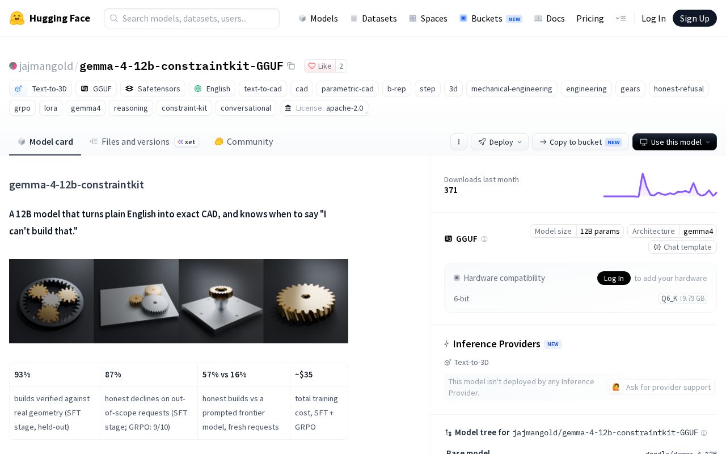Click the Model tree info icon
The image size is (726, 454).
coord(704,432)
